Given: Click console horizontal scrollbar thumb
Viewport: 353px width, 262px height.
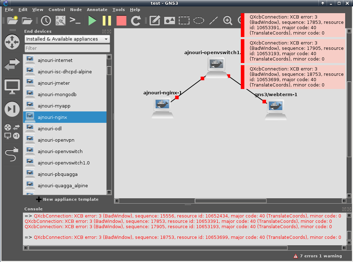Looking at the screenshot, I should (158, 248).
